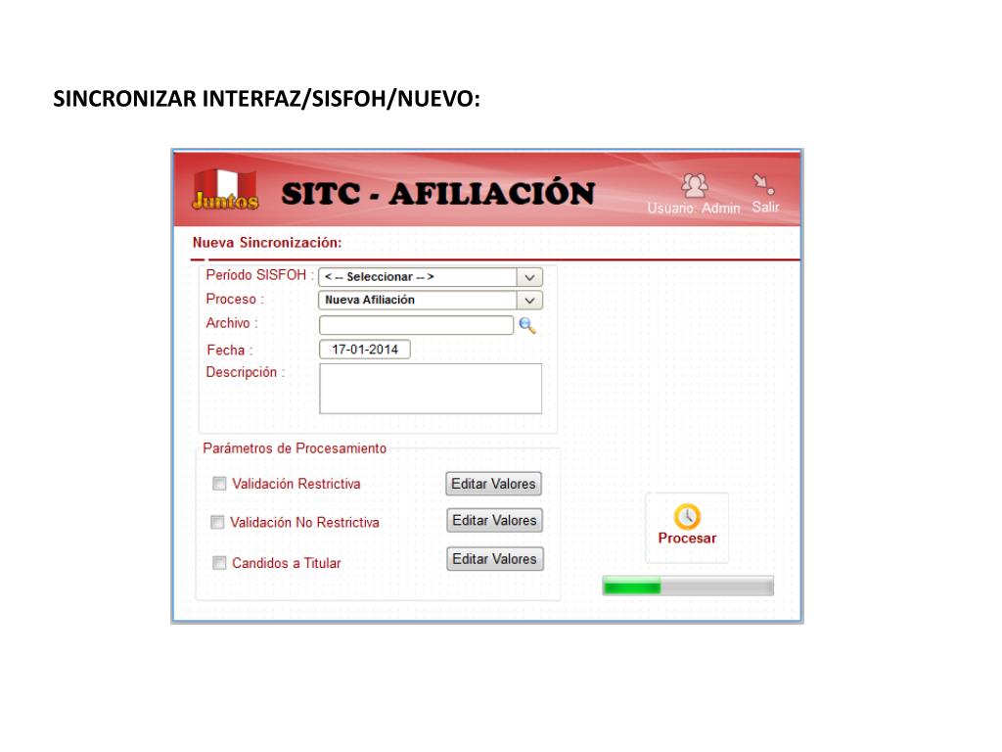Click the Usuario: Admin text
The width and height of the screenshot is (1002, 752).
(x=694, y=208)
